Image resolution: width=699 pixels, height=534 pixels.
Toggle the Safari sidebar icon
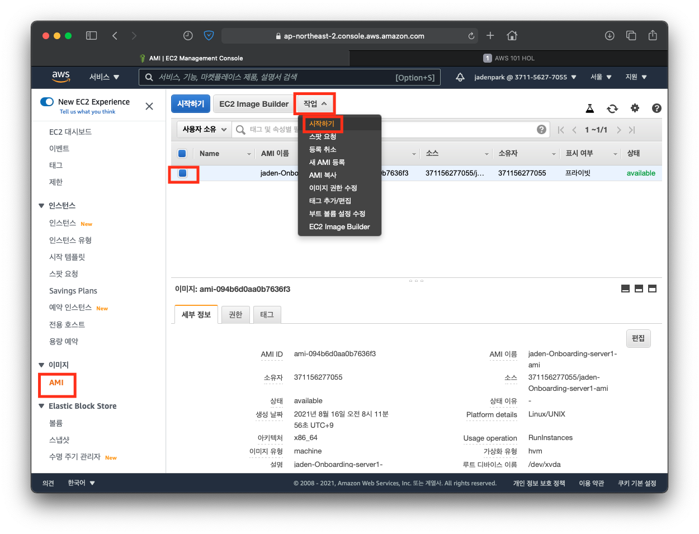click(92, 36)
